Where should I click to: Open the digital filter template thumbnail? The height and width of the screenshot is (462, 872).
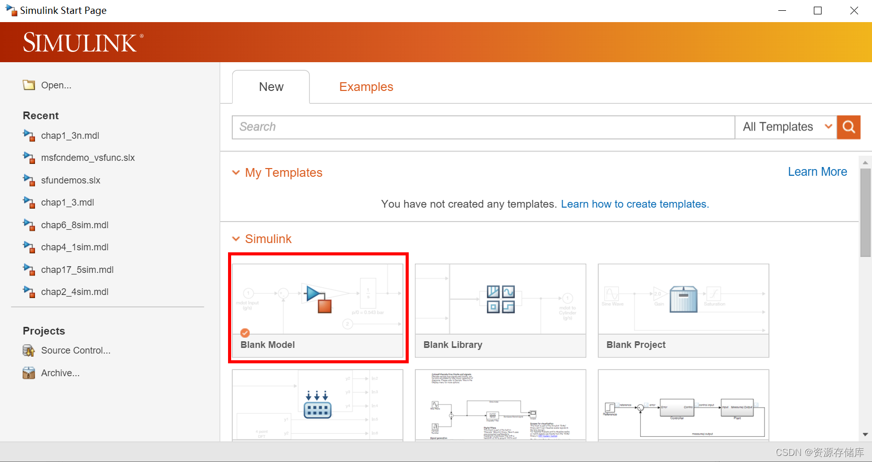coord(500,405)
